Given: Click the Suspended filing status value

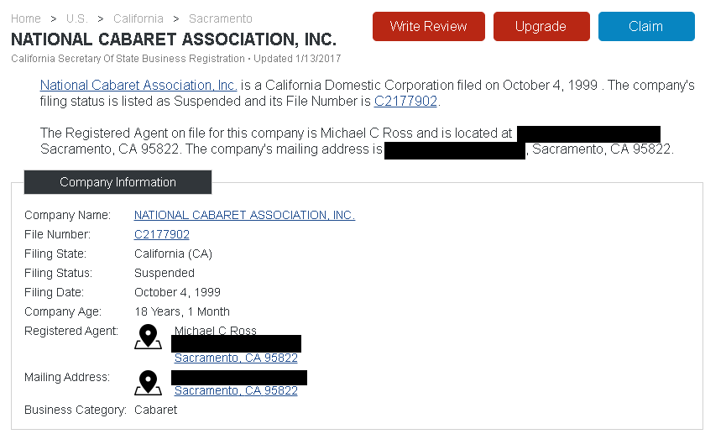Looking at the screenshot, I should pyautogui.click(x=165, y=273).
